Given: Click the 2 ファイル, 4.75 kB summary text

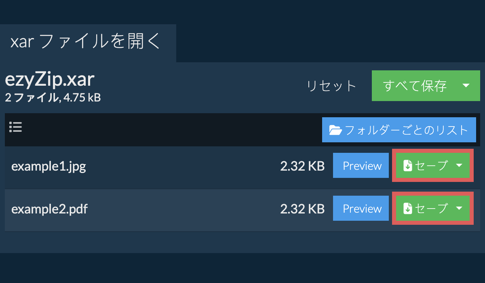Looking at the screenshot, I should 53,97.
